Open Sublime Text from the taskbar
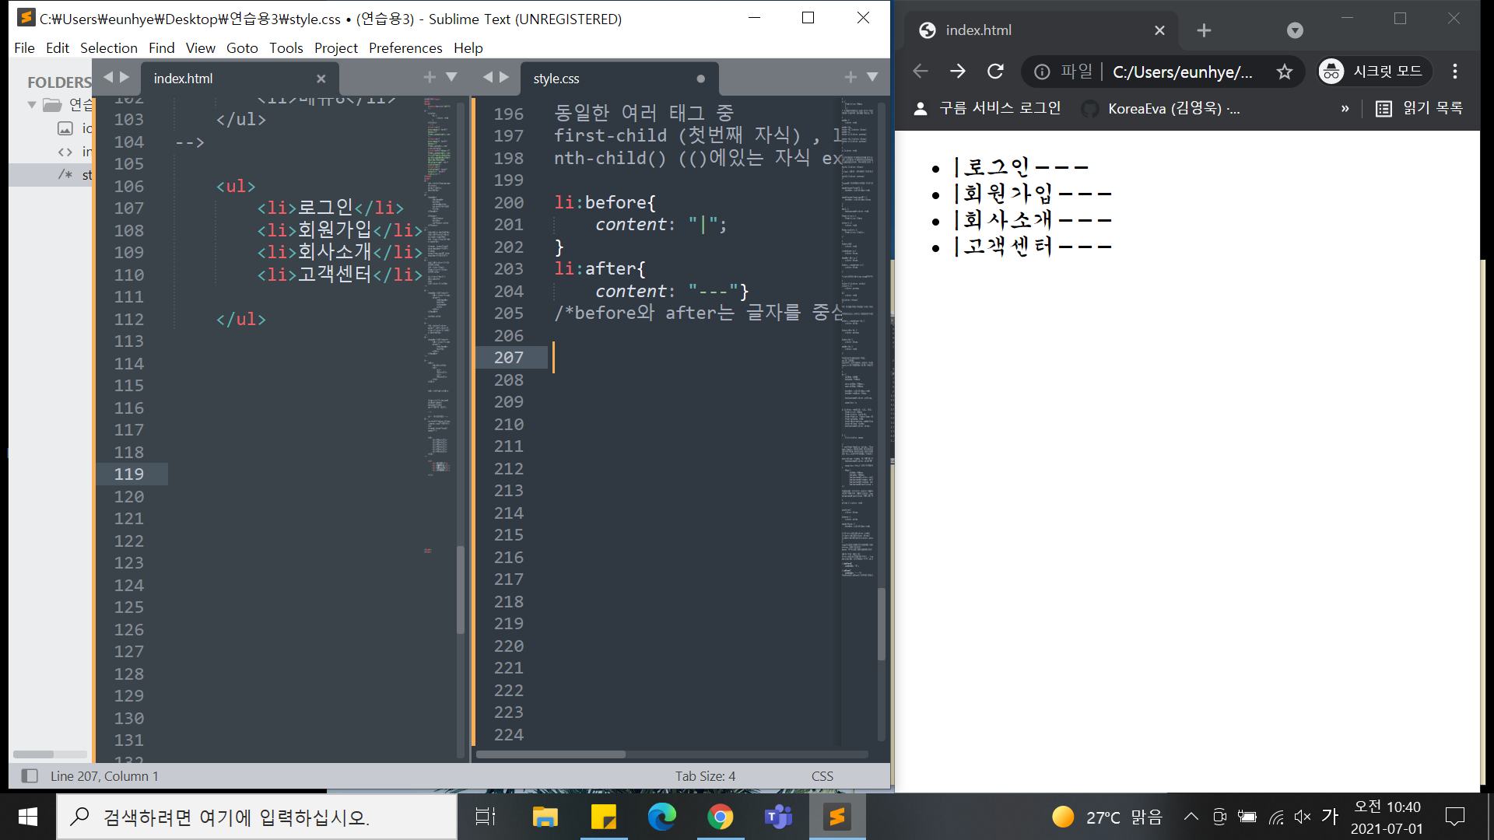The image size is (1494, 840). coord(837,817)
